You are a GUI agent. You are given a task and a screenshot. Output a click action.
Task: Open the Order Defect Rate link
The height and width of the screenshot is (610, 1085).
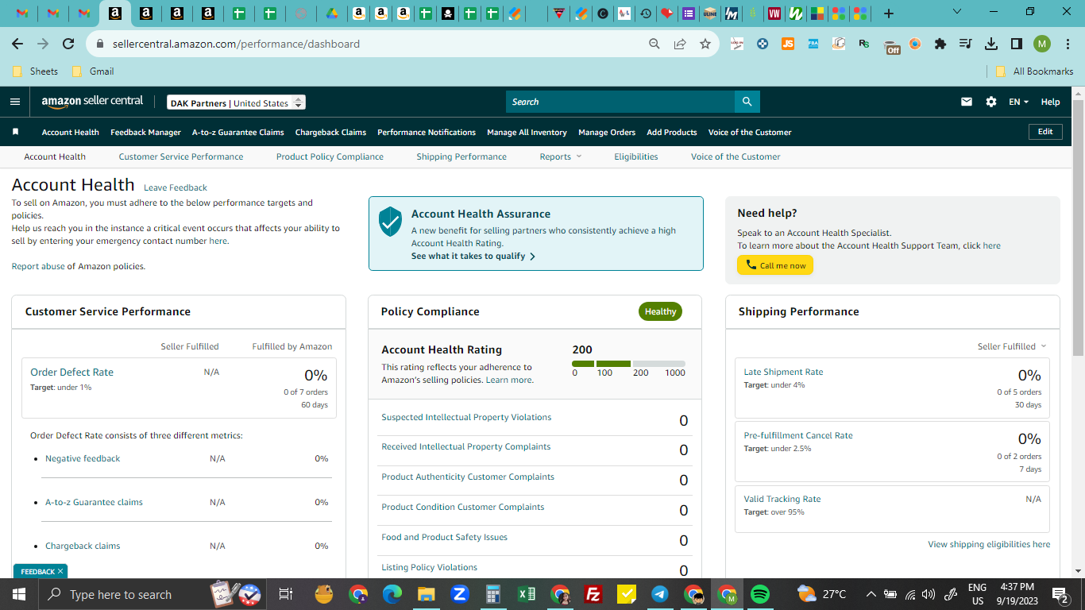pyautogui.click(x=71, y=372)
